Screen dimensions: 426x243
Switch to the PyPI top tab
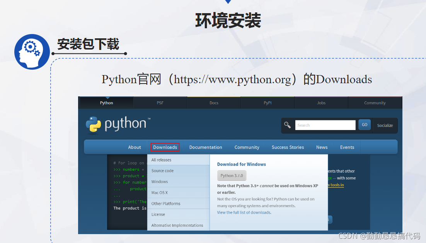(x=268, y=103)
